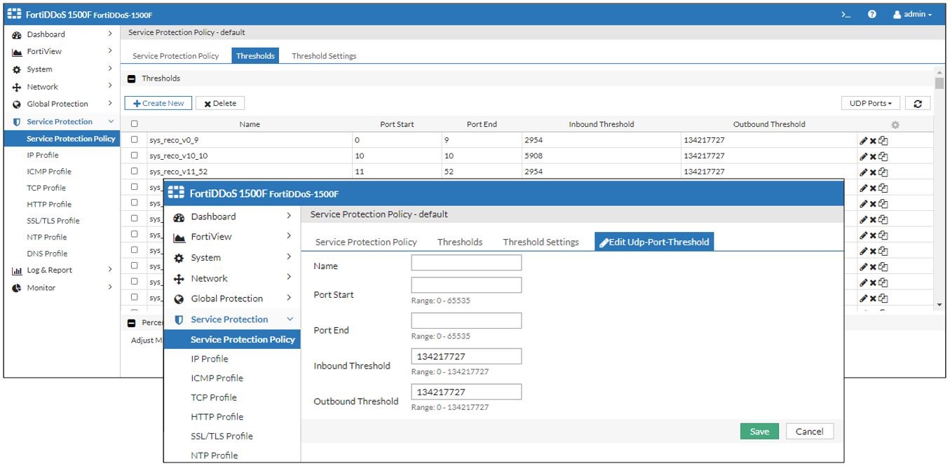Expand Dashboard chevron in back window sidebar
Screen dimensions: 950x466
click(110, 34)
